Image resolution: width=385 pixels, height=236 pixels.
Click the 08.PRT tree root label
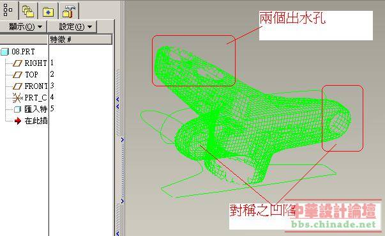(24, 52)
